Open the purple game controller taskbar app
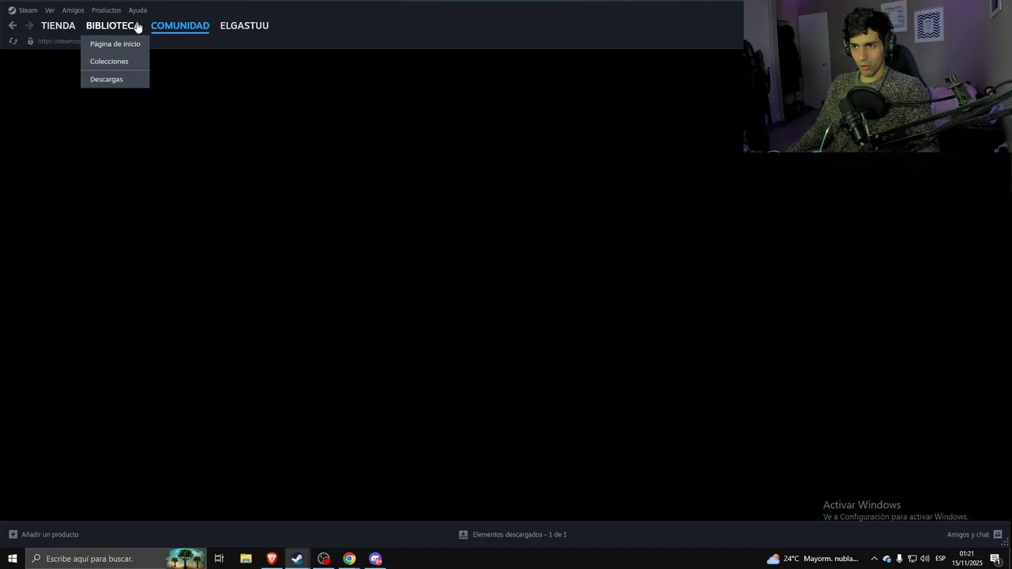This screenshot has height=569, width=1012. click(x=376, y=559)
